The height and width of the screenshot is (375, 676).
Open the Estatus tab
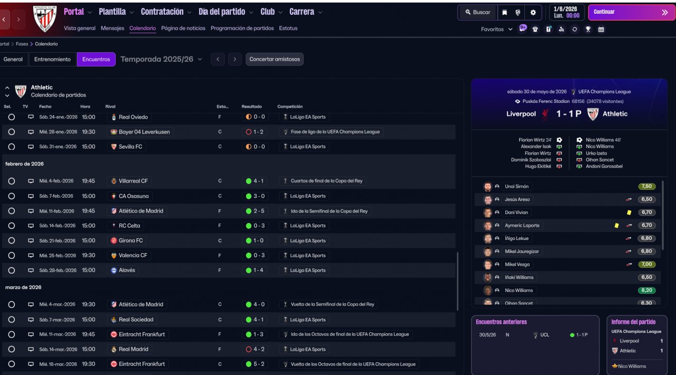[x=288, y=28]
